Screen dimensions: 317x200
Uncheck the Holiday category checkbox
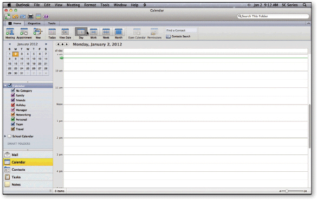[x=13, y=105]
